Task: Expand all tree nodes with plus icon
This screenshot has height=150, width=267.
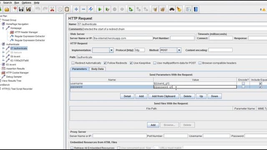Action: click(76, 9)
